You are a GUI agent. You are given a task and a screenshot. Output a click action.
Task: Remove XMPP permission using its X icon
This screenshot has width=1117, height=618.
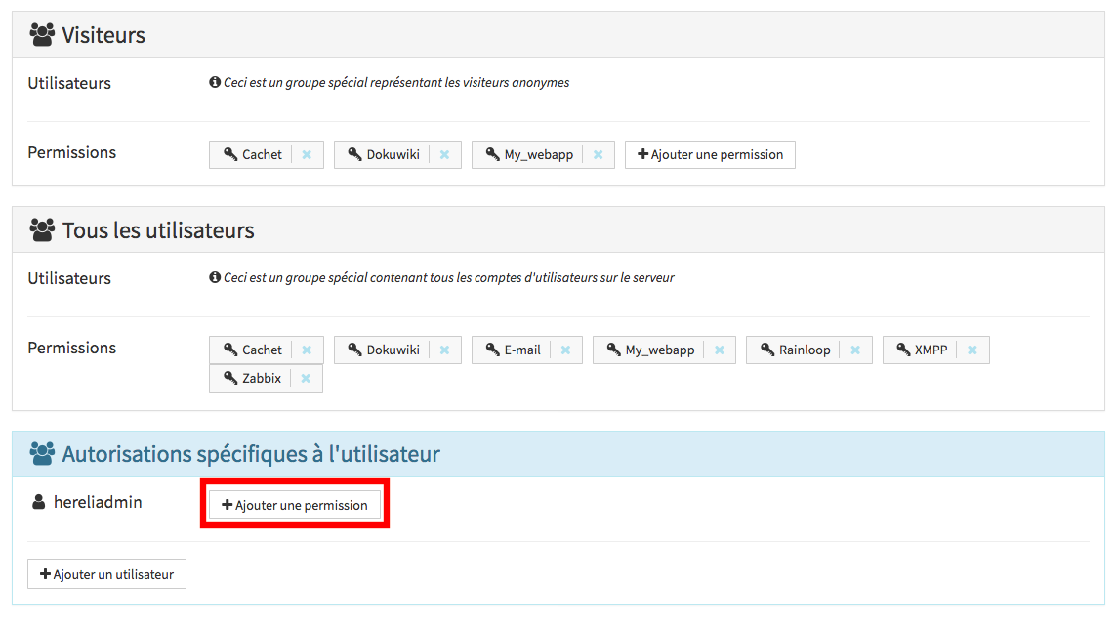[x=972, y=350]
